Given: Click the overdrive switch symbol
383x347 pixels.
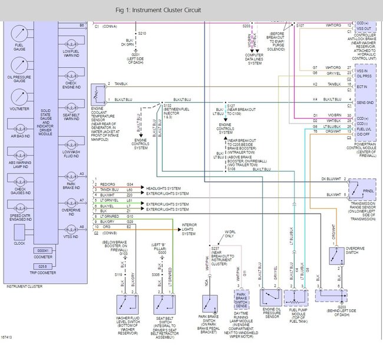Looking at the screenshot, I should (x=336, y=256).
